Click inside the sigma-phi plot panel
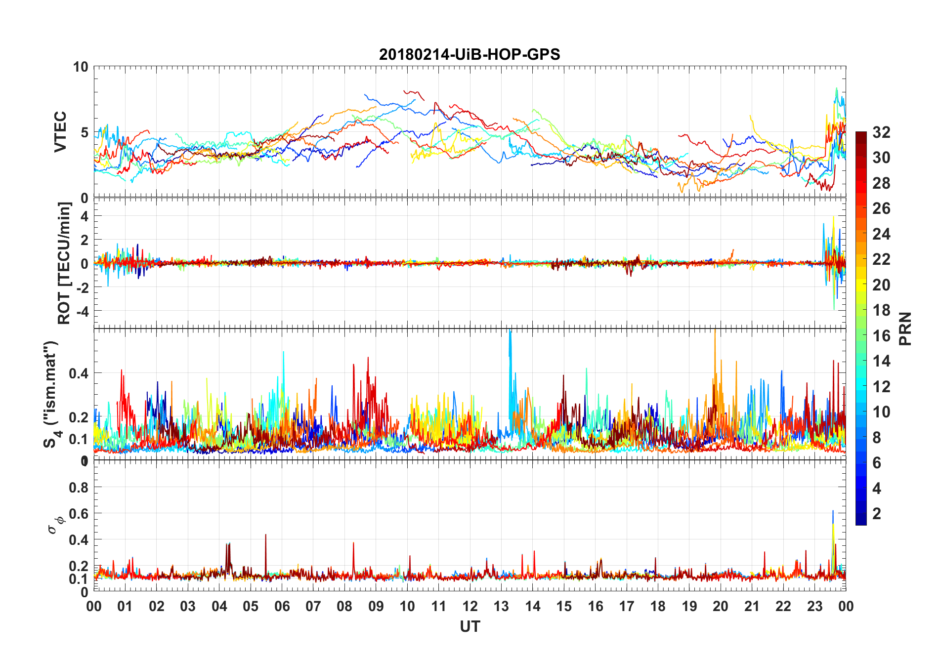The width and height of the screenshot is (940, 657). (x=470, y=526)
